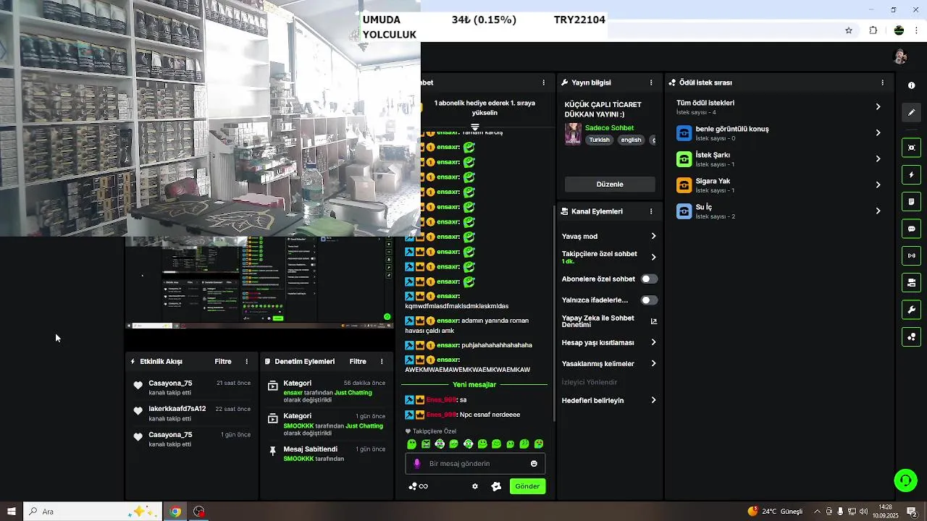
Task: Click the stream category thumbnail image
Action: point(573,134)
